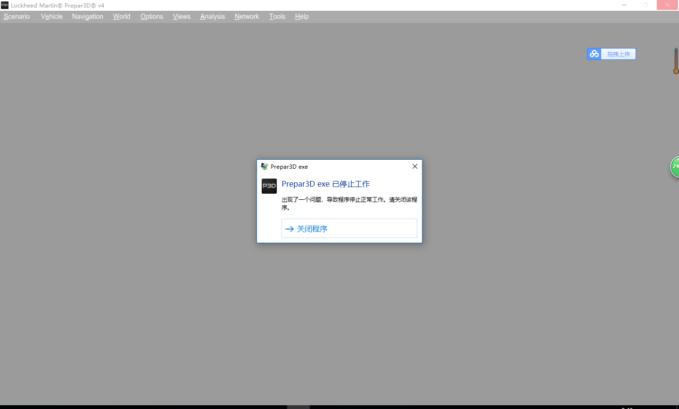The image size is (679, 409).
Task: Click the Prepar3D window title icon
Action: click(x=5, y=5)
